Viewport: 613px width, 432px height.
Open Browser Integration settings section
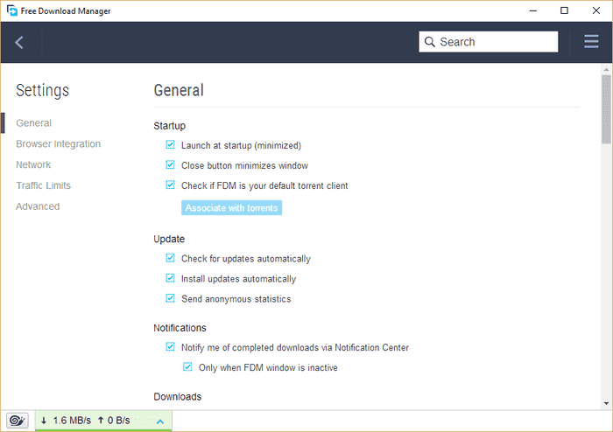(58, 144)
